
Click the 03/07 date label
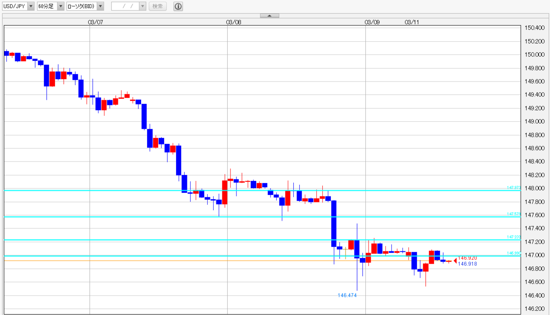(x=95, y=22)
